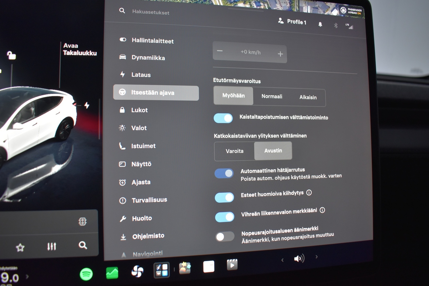Tap the favorites star icon

(x=20, y=248)
